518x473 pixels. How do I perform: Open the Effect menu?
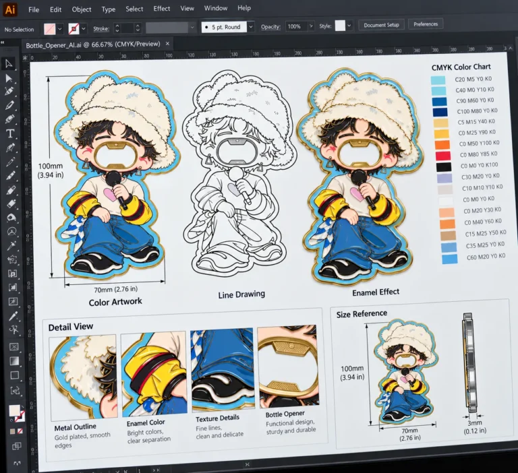click(162, 9)
